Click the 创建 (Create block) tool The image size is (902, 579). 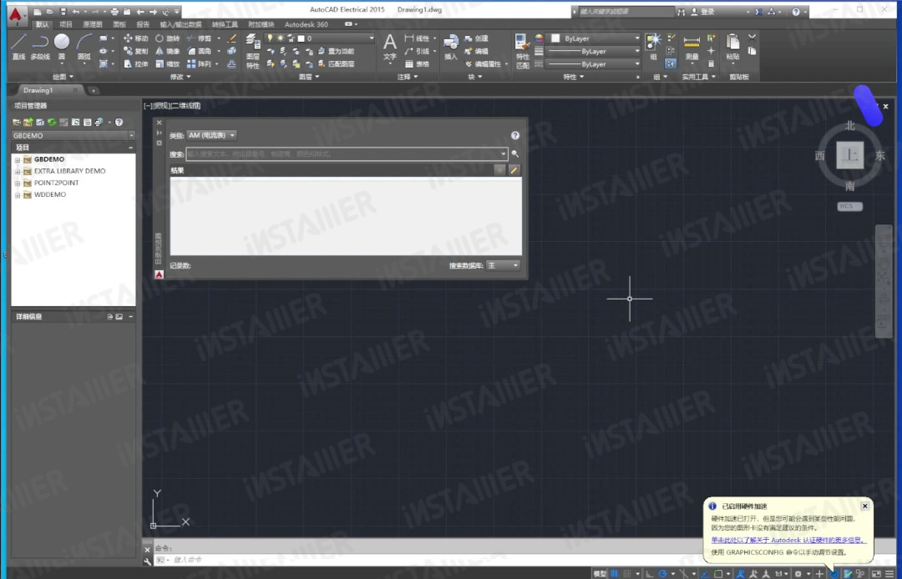476,38
